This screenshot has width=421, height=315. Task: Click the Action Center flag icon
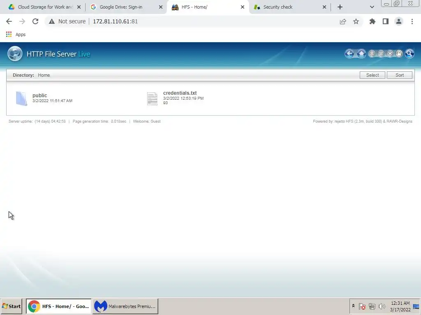362,306
